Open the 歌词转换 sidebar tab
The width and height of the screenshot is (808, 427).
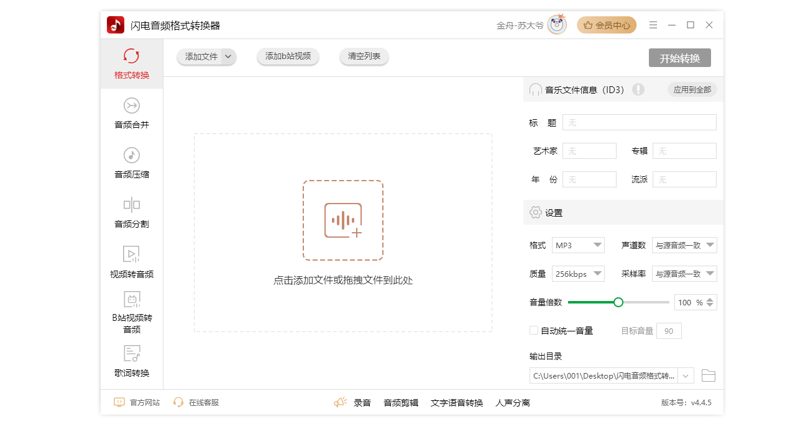(132, 362)
